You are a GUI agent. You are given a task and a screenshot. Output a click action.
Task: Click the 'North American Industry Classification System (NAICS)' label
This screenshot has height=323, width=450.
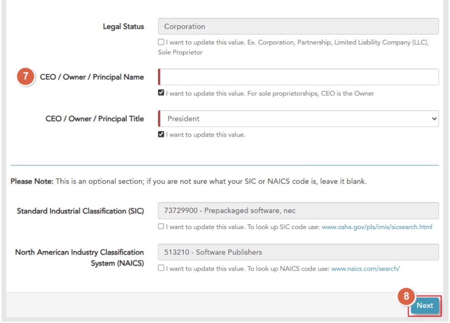[x=80, y=257]
